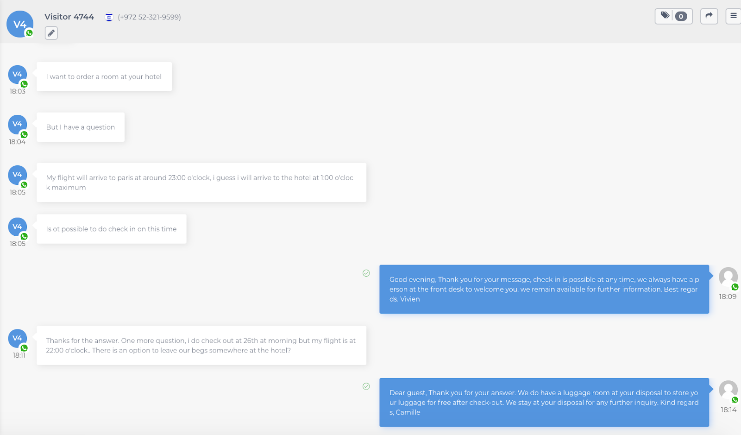Click the agent avatar at 18:14
The width and height of the screenshot is (741, 435).
coord(728,390)
